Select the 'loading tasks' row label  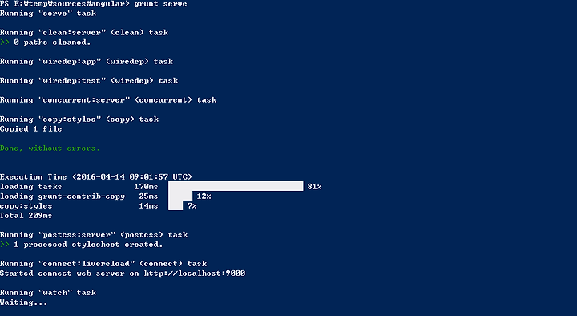(x=31, y=187)
